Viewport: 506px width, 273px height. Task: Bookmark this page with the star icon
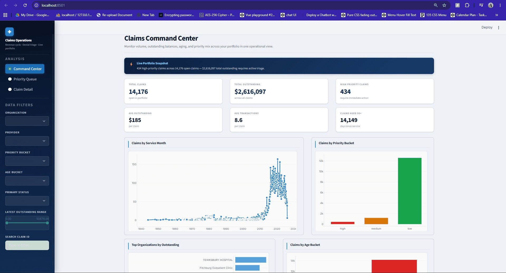click(x=444, y=5)
